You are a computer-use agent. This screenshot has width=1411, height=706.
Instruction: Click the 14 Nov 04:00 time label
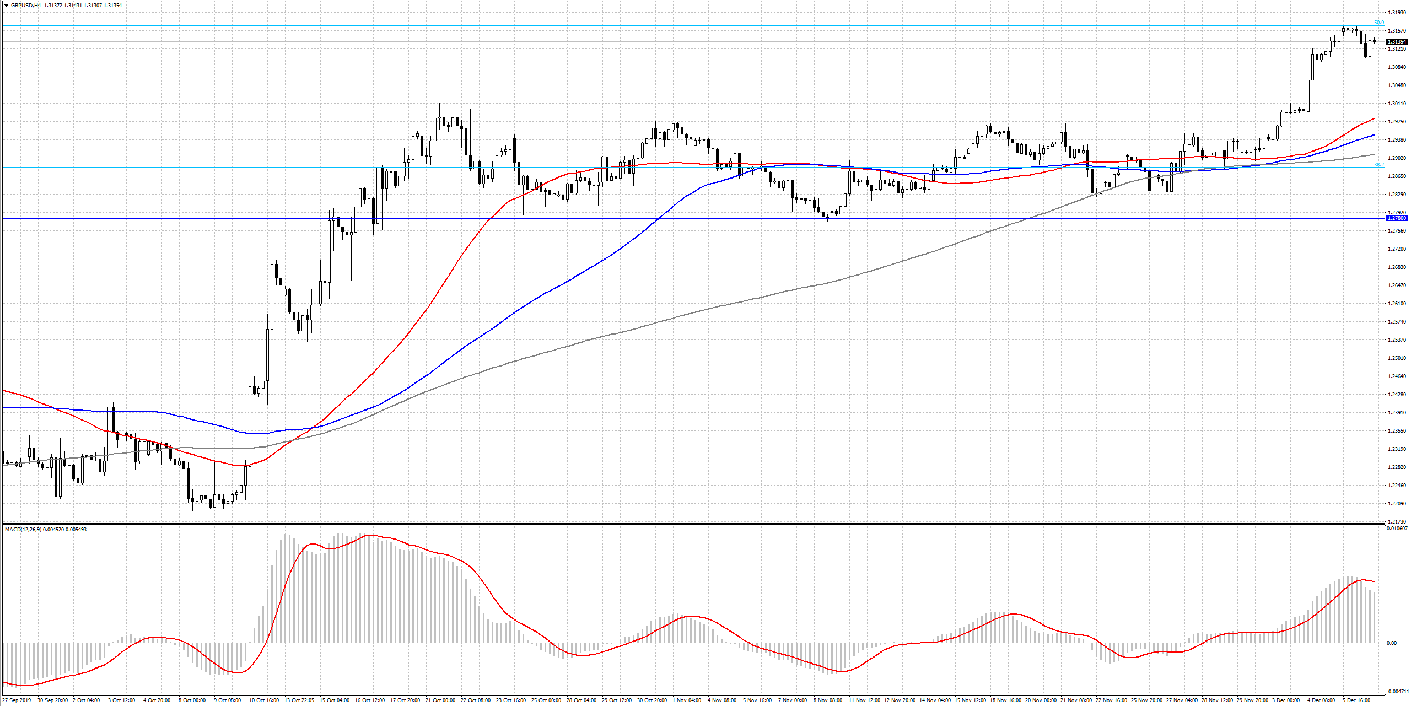coord(934,700)
